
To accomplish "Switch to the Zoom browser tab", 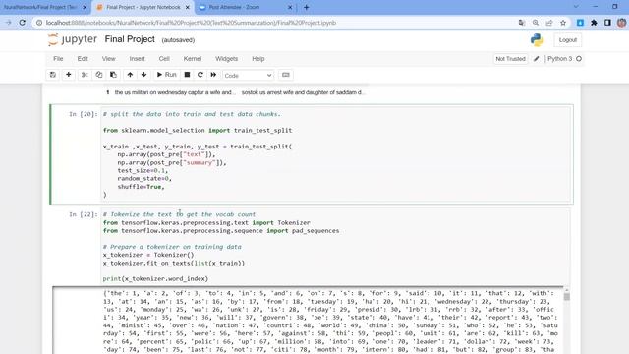I will click(x=246, y=7).
